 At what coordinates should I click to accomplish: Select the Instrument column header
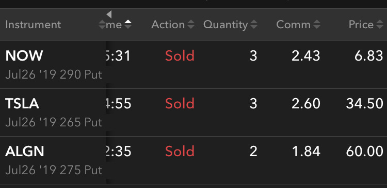coord(33,25)
